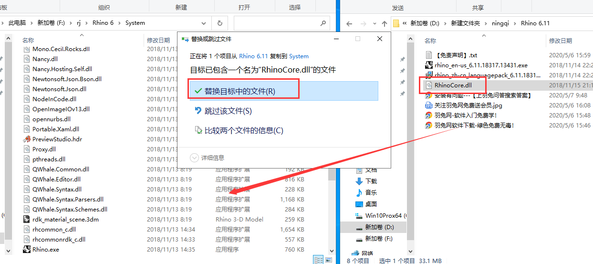
Task: Click the rdk_material_scene.3dm file icon
Action: [27, 219]
